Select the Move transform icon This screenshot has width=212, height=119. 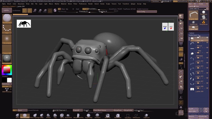pyautogui.click(x=35, y=11)
